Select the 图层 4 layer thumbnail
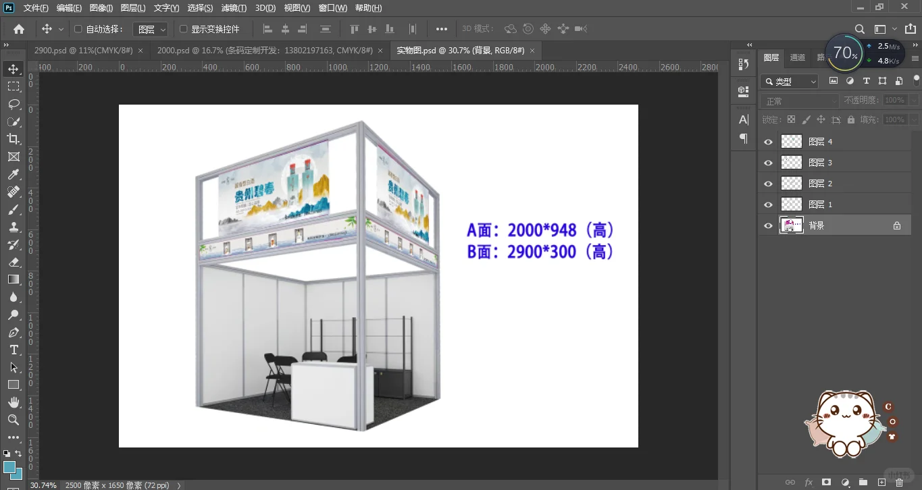 click(x=792, y=142)
